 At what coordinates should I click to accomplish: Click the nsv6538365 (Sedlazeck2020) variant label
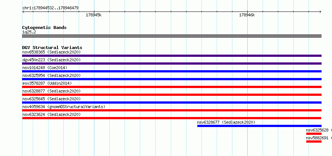(51, 52)
